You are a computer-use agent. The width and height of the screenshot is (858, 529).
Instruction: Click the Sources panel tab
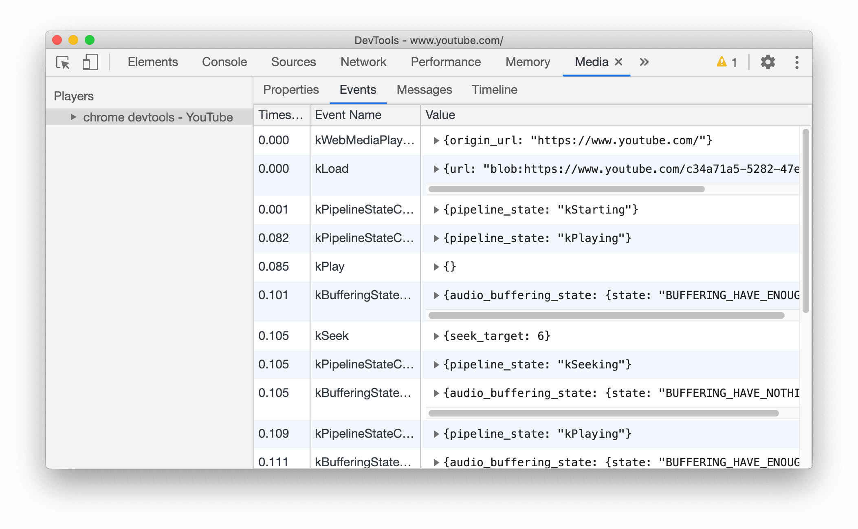pyautogui.click(x=294, y=62)
